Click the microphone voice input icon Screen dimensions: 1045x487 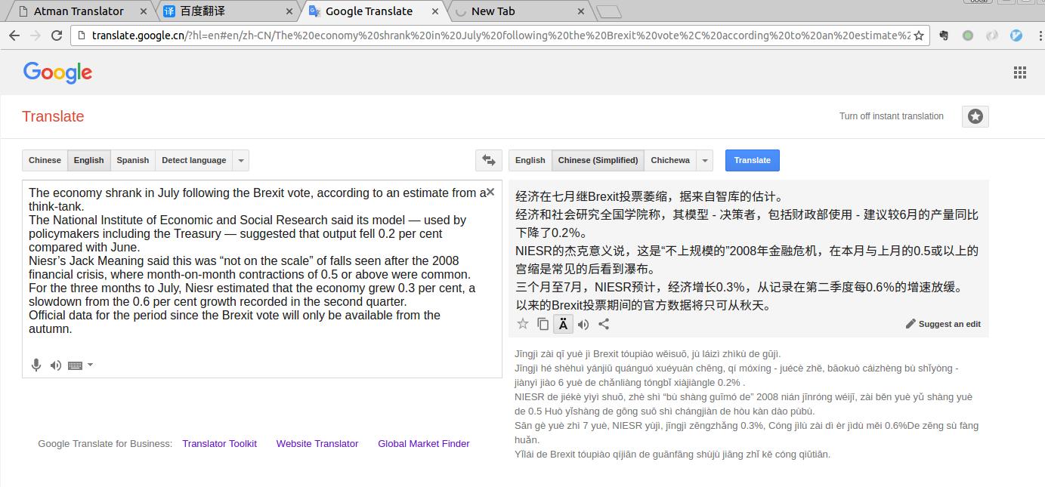tap(36, 365)
